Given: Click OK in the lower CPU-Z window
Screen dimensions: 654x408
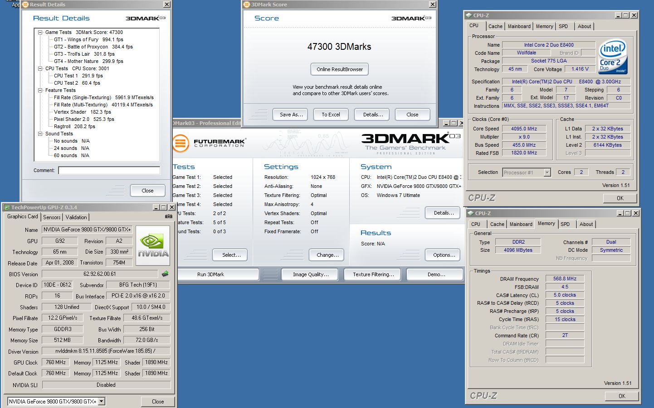Looking at the screenshot, I should (x=622, y=396).
